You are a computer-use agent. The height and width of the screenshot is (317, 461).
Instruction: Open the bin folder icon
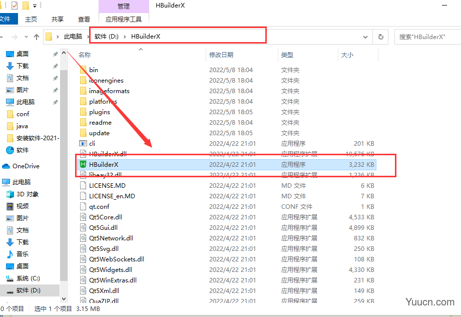(83, 70)
